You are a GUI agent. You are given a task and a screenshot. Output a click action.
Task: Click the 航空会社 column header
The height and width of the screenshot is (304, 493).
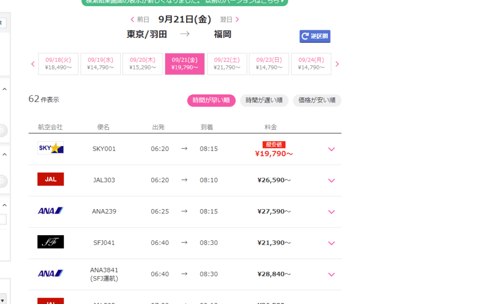50,127
